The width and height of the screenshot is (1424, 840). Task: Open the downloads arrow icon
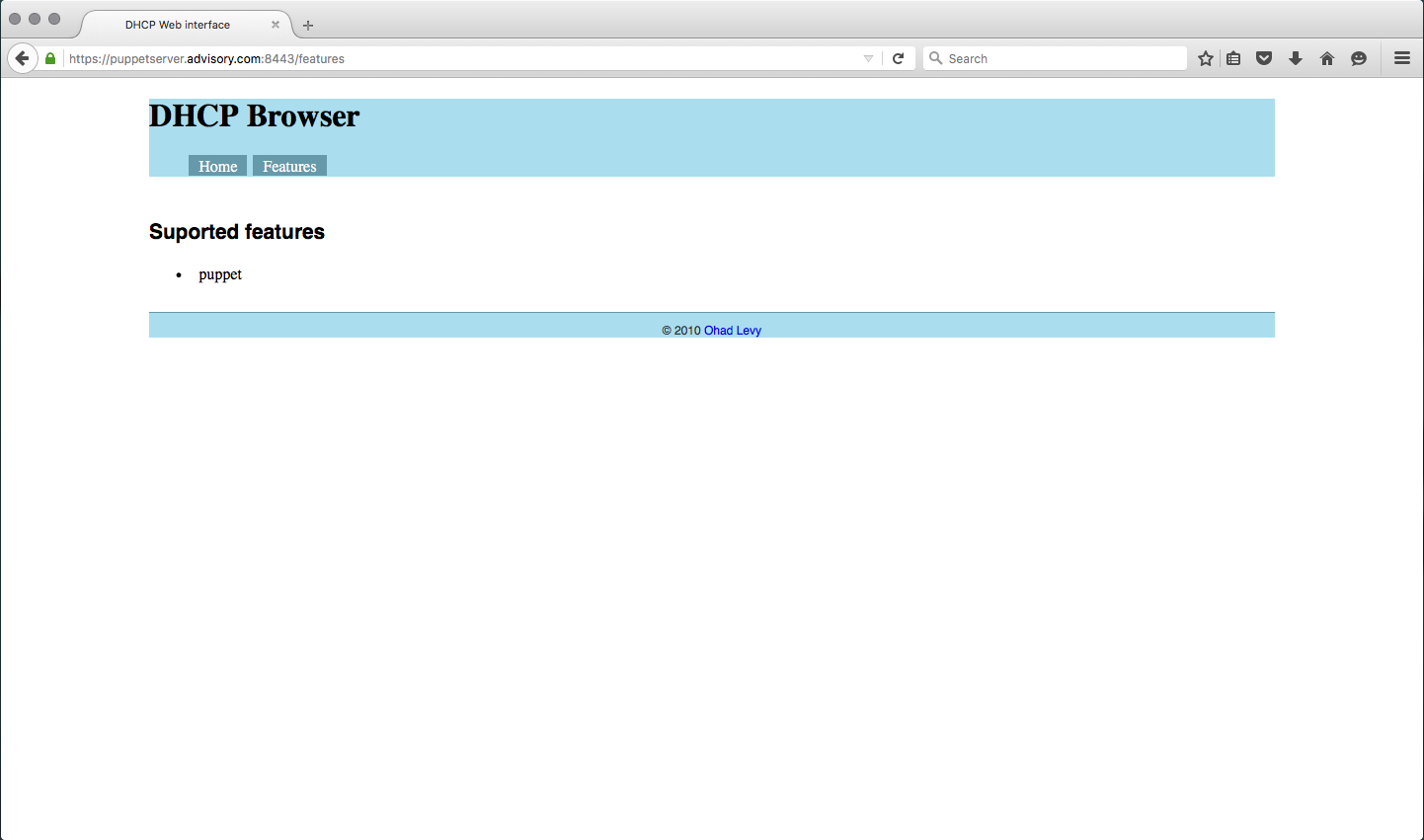[x=1296, y=58]
